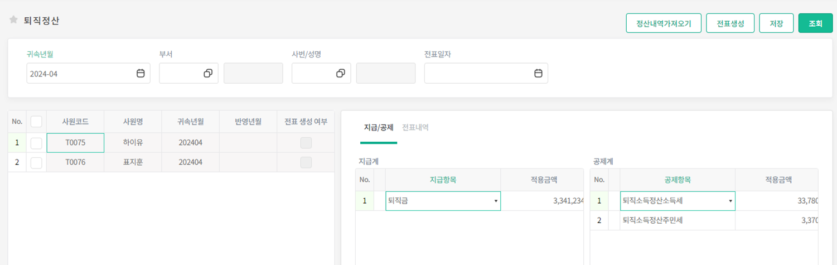
Task: Click employee code cell T0076
Action: tap(75, 163)
